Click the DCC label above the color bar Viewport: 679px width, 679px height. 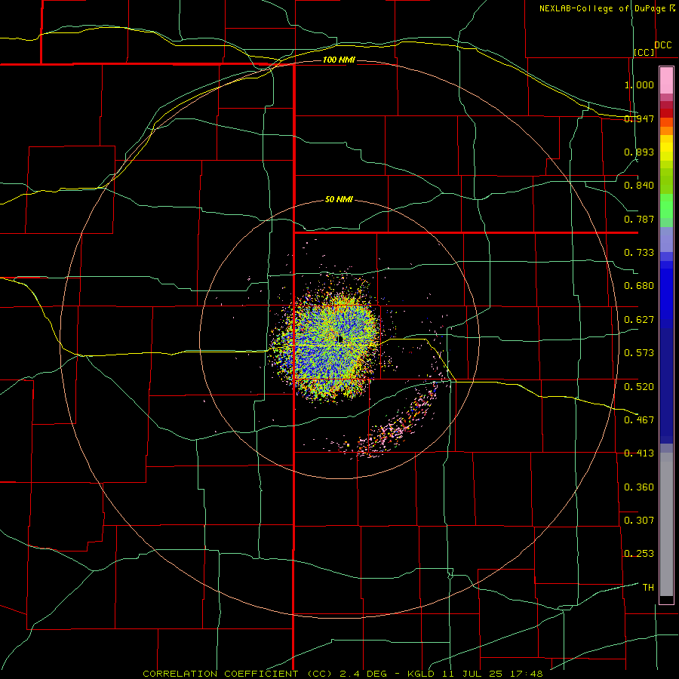[x=663, y=45]
